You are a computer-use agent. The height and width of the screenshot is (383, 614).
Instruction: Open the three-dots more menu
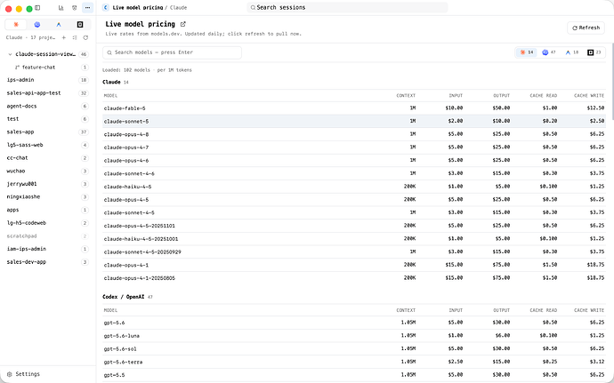(x=88, y=8)
